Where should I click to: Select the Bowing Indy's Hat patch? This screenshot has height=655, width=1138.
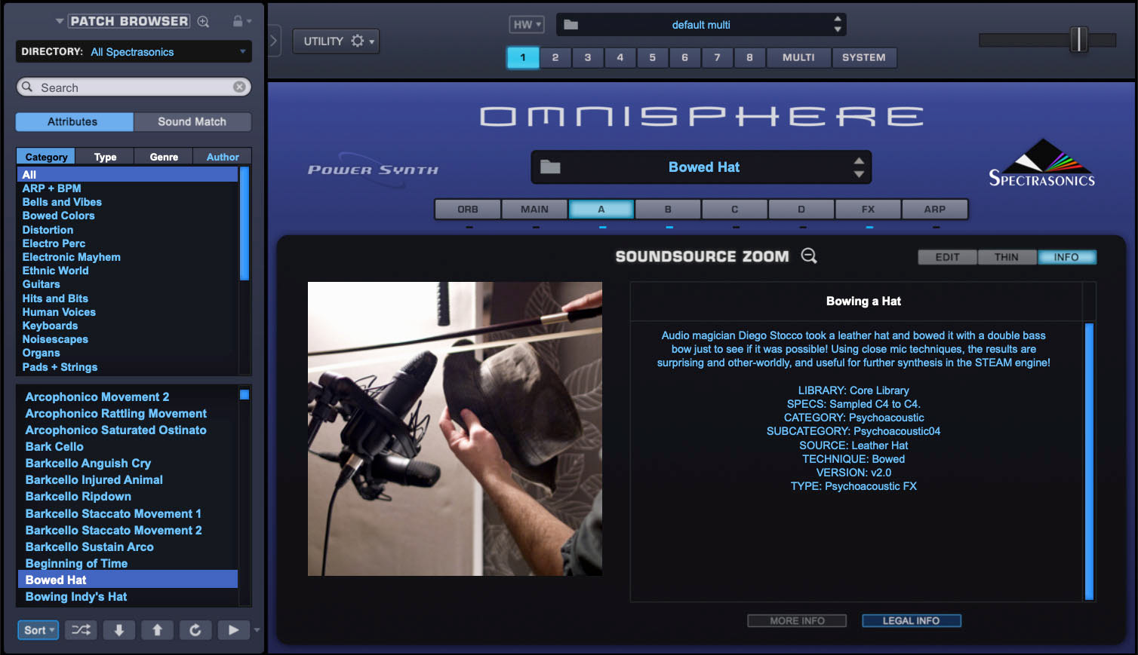pos(76,596)
